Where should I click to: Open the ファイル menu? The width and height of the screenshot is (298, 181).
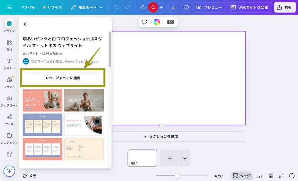tap(28, 7)
